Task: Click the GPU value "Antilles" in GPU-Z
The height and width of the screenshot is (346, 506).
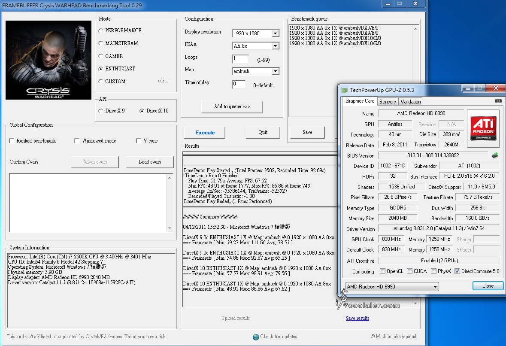Action: point(395,124)
